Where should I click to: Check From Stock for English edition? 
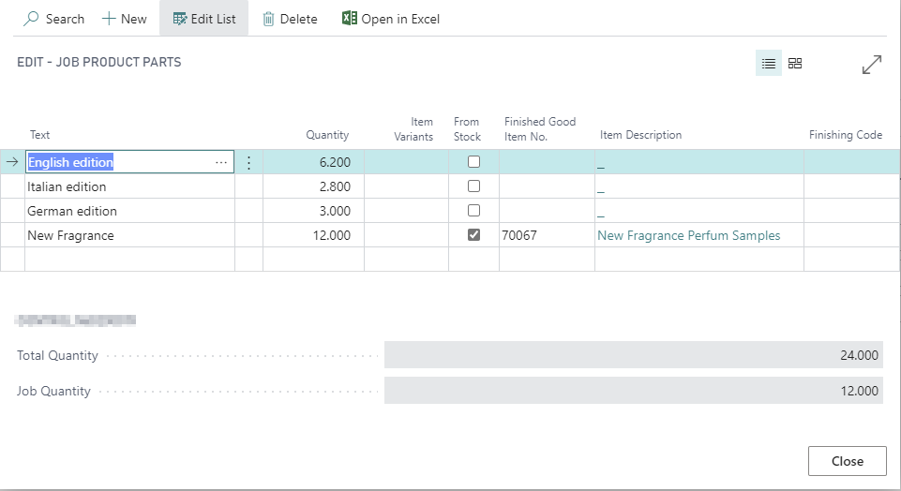473,162
